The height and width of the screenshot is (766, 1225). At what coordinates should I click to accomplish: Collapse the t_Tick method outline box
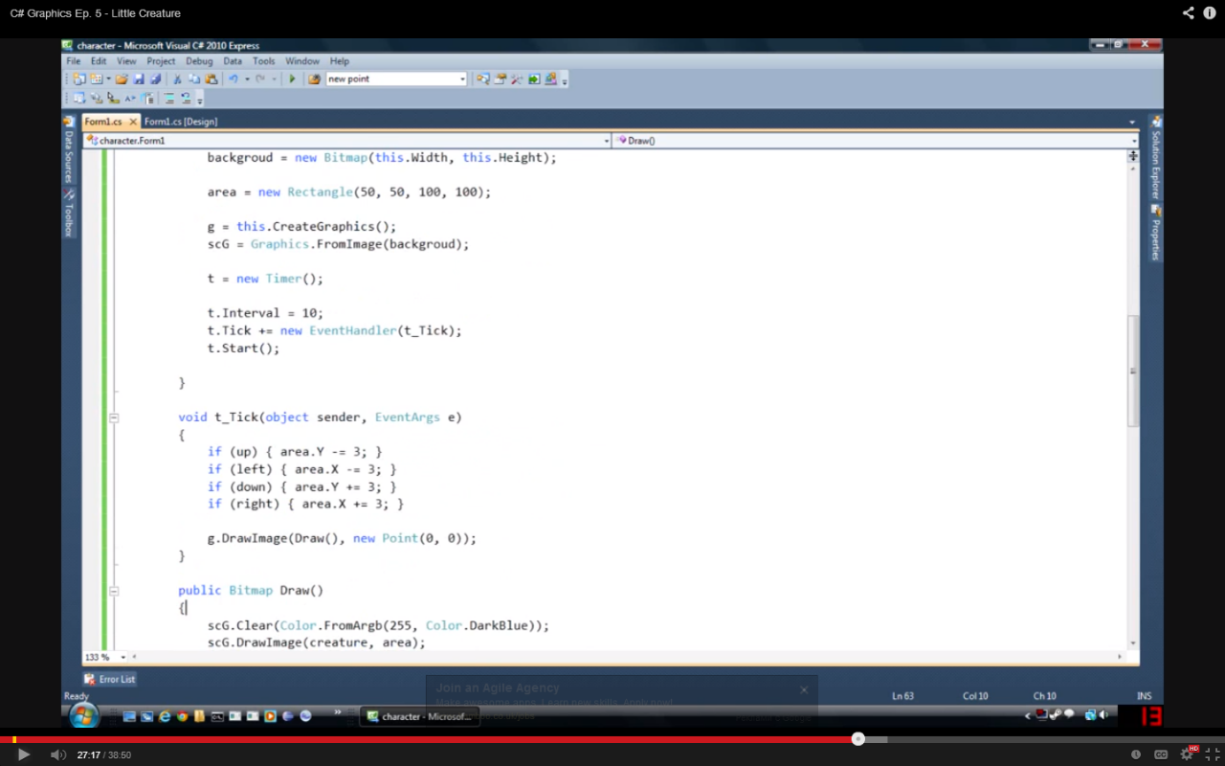click(114, 417)
